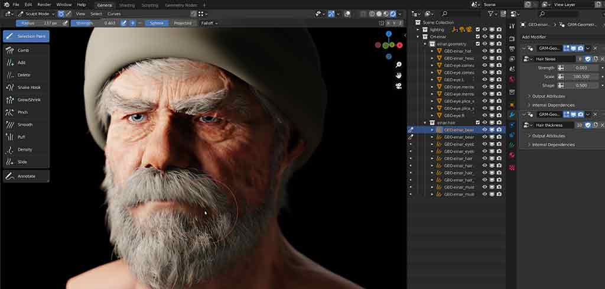605x289 pixels.
Task: Click the brush Strength slider
Action: click(x=94, y=23)
